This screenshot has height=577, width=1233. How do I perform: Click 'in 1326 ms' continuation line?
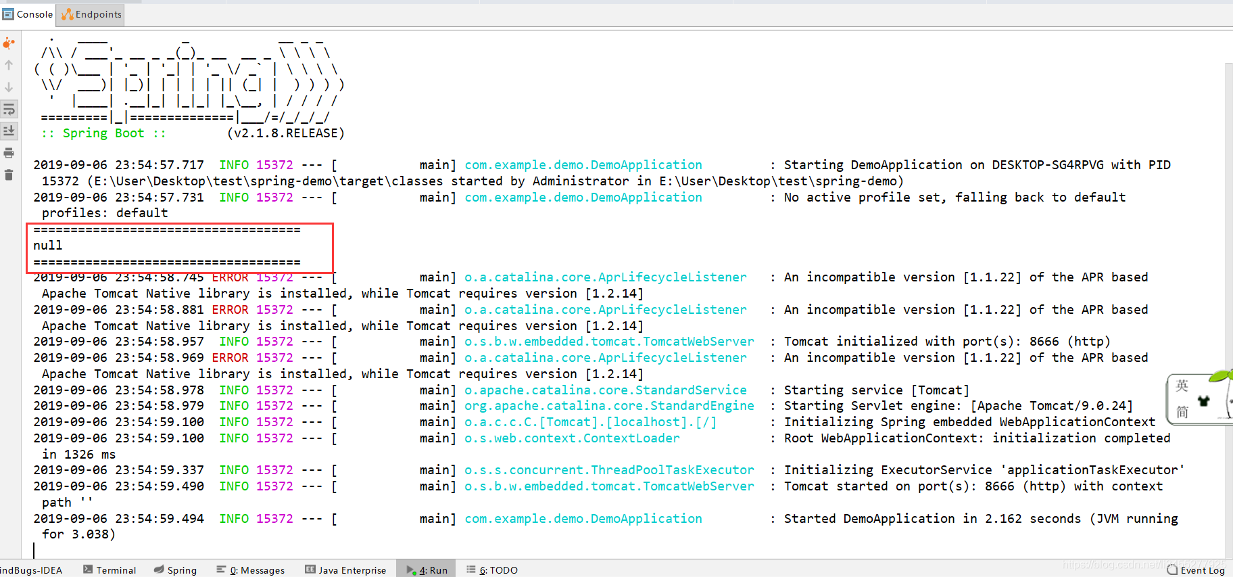[78, 455]
